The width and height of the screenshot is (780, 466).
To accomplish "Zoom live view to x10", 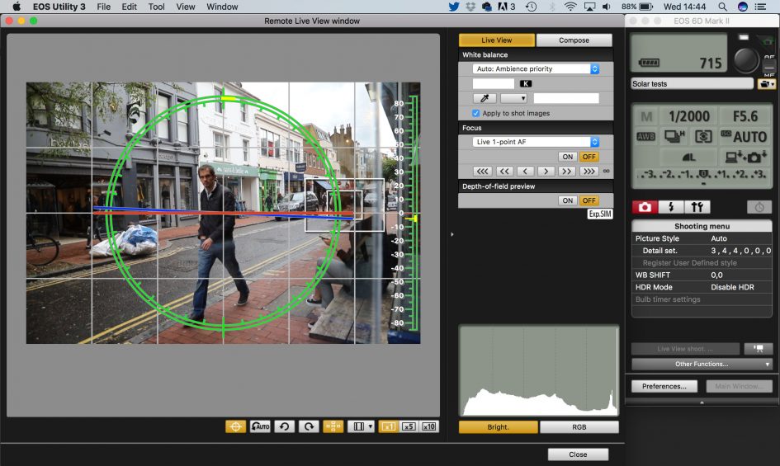I will click(429, 426).
